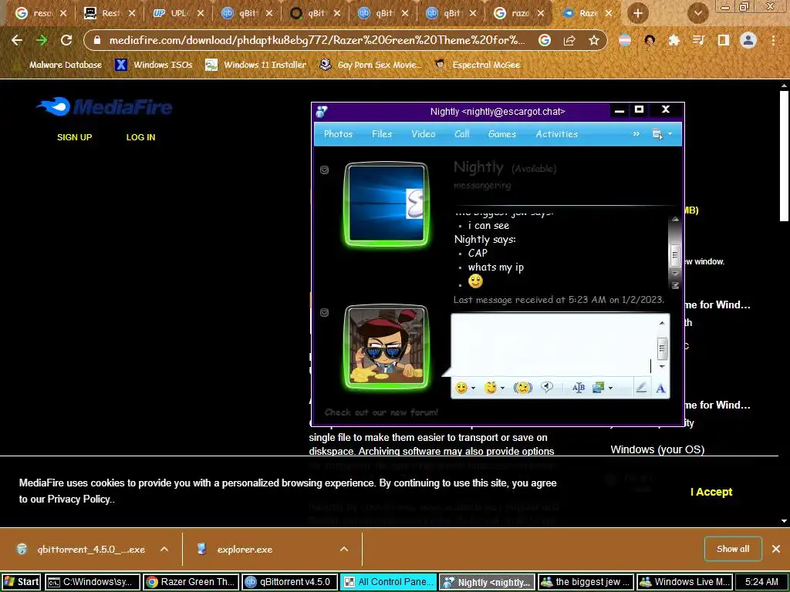
Task: Switch to All Control Panel taskbar item
Action: point(388,582)
